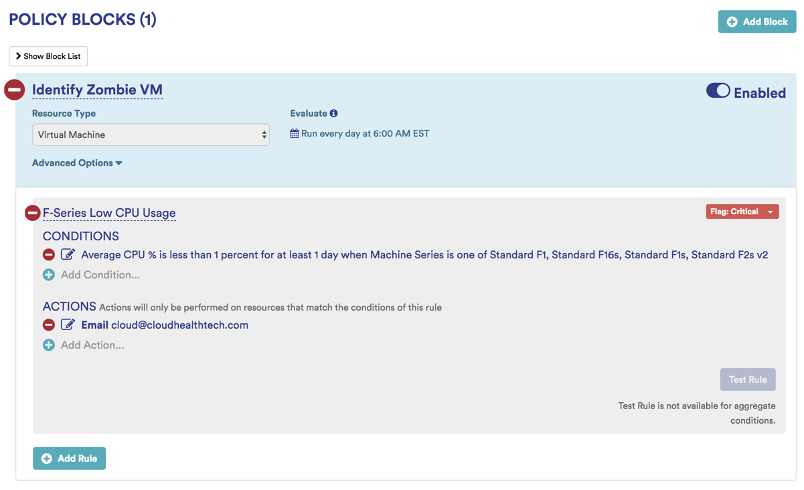Remove the Email action
804x490 pixels.
[49, 325]
